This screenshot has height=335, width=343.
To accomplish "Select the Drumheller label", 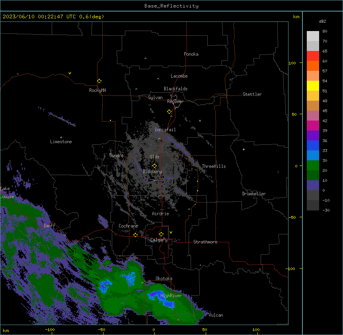I will [254, 194].
